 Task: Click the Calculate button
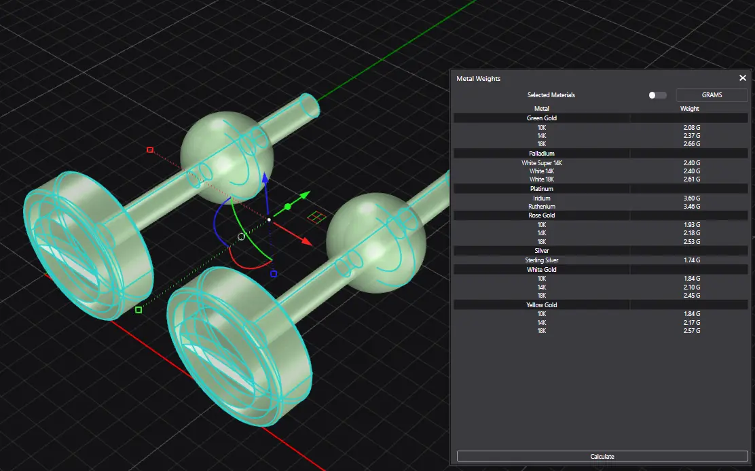pos(602,456)
